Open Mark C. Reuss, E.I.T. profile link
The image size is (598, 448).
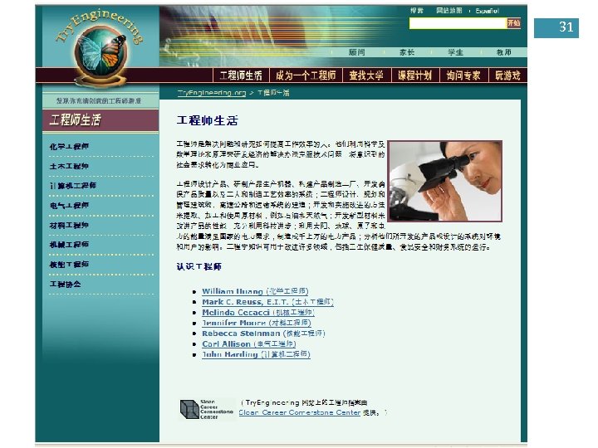pyautogui.click(x=267, y=302)
